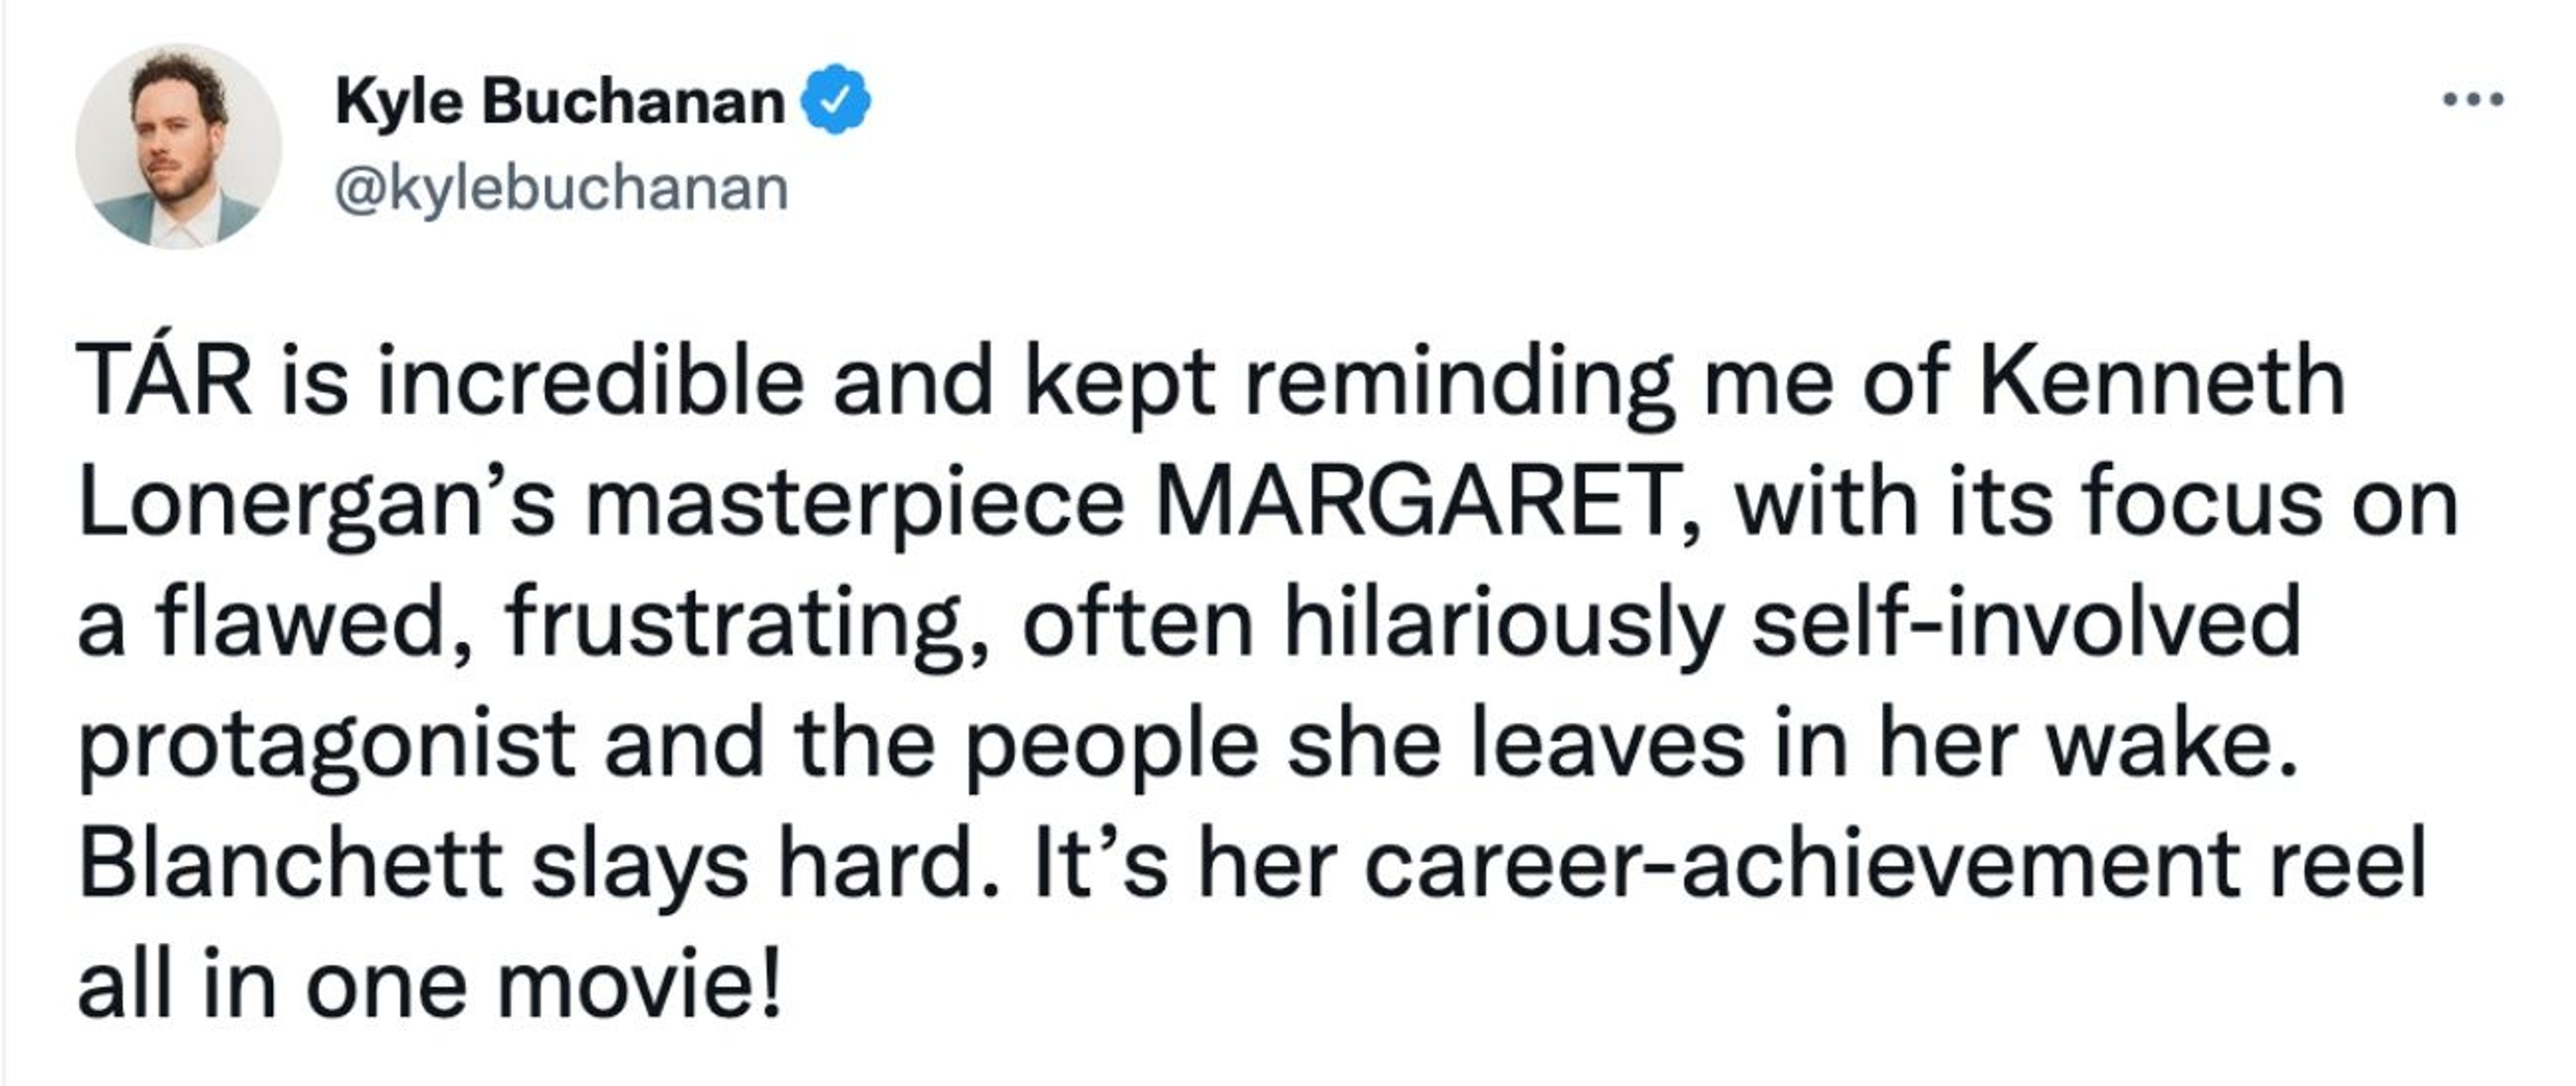
Task: Open Kyle Buchanan's profile picture
Action: (179, 146)
